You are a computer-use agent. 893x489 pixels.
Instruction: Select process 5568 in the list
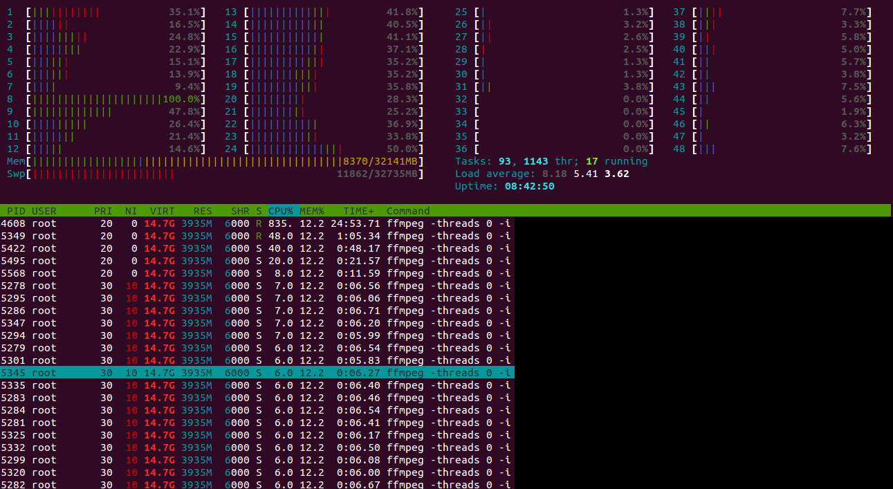(x=256, y=273)
